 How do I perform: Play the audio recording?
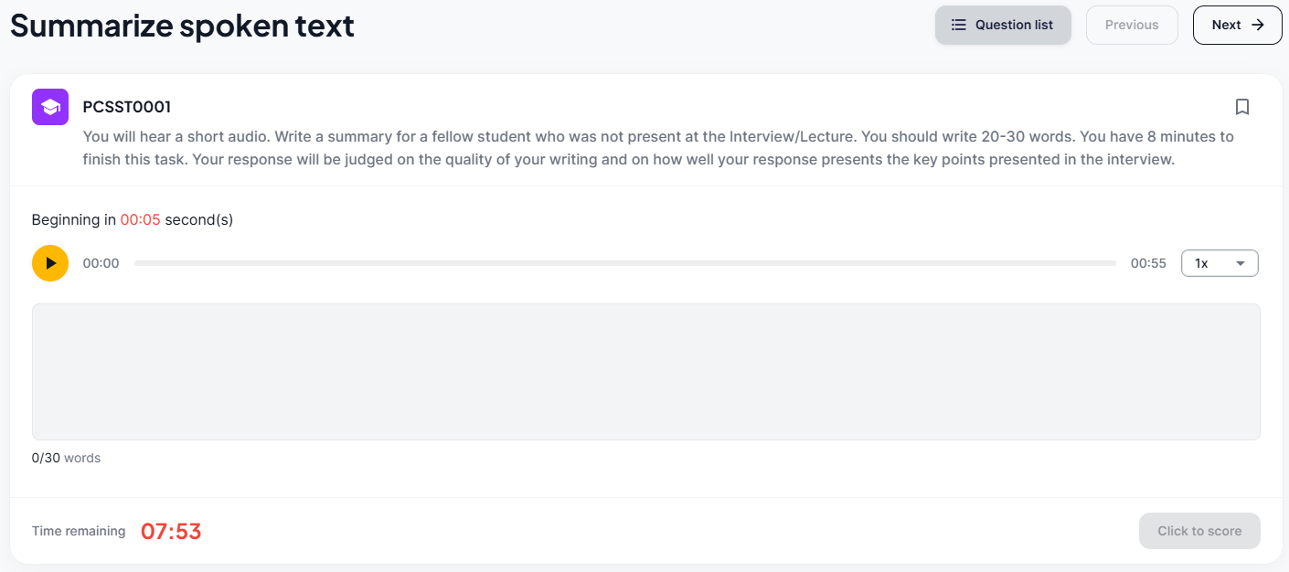click(50, 263)
